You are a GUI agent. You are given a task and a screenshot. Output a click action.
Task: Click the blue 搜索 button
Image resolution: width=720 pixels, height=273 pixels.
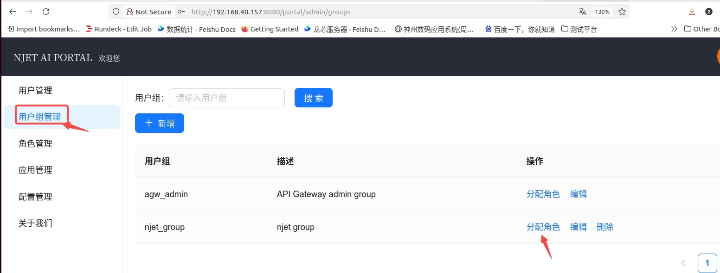[x=313, y=98]
